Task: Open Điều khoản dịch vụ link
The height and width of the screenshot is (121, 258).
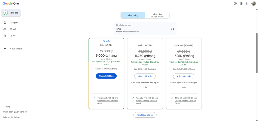Action: click(x=12, y=117)
